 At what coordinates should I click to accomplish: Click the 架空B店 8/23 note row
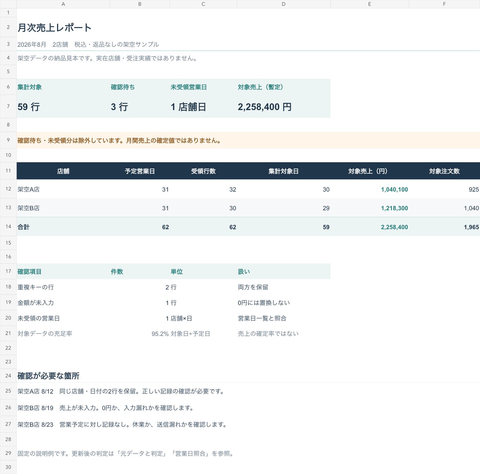tap(123, 424)
